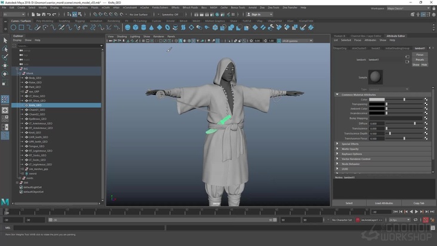Screen dimensions: 437x246
Task: Open the viewport Shading menu
Action: [x=122, y=36]
